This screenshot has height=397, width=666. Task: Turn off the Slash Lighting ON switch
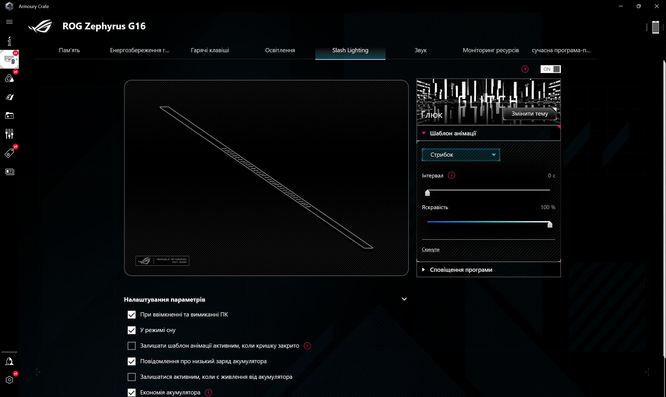click(x=550, y=69)
